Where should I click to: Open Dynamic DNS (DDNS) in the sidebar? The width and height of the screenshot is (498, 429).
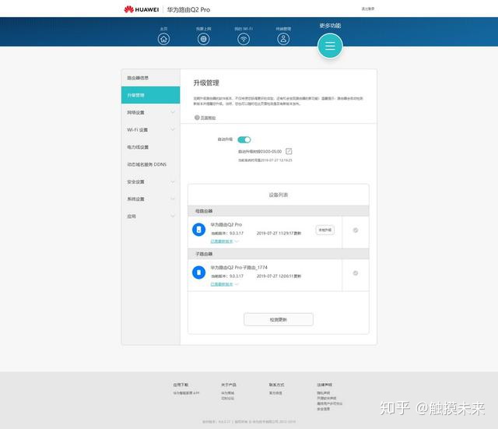[150, 164]
